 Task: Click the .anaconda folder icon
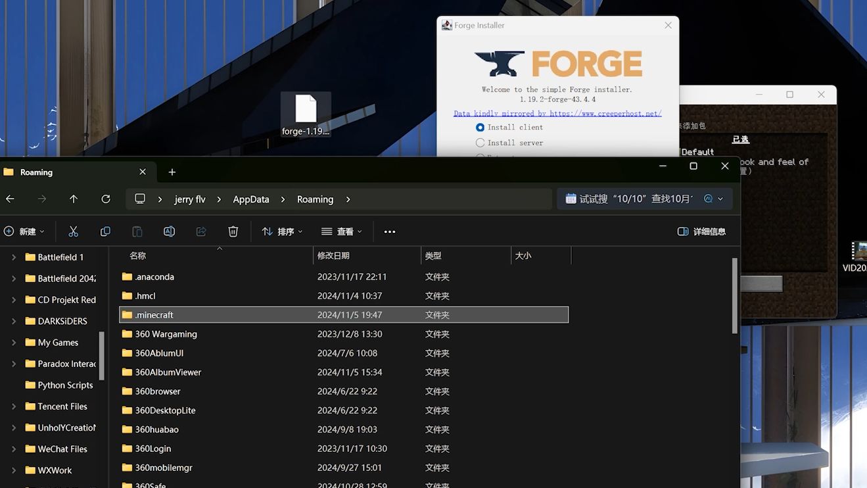pos(127,277)
